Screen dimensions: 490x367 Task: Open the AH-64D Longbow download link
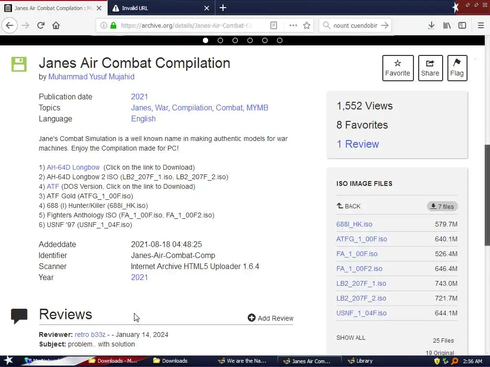(x=73, y=168)
